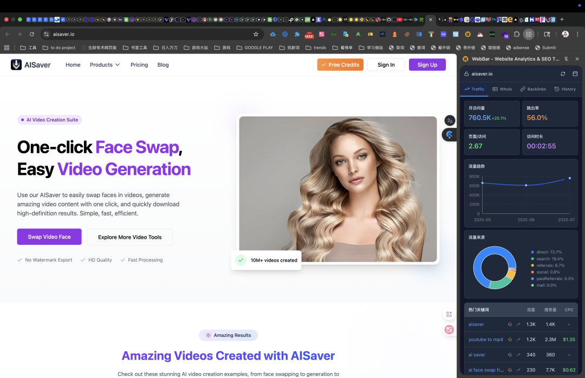
Task: Open the trends bookmarks folder
Action: (316, 48)
